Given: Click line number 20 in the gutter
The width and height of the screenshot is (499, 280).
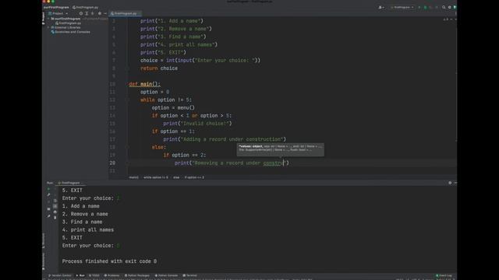Looking at the screenshot, I should coord(112,163).
